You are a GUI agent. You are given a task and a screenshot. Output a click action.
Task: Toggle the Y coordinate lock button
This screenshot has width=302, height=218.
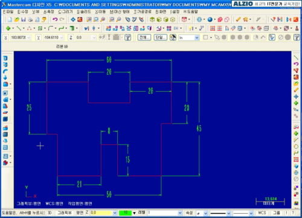pyautogui.click(x=38, y=37)
